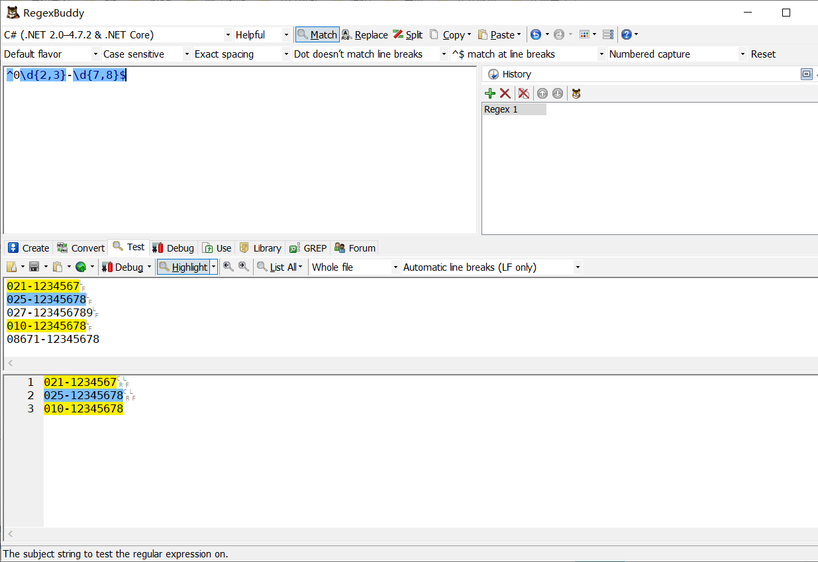This screenshot has width=818, height=562.
Task: Add regex with green plus icon
Action: click(x=490, y=93)
